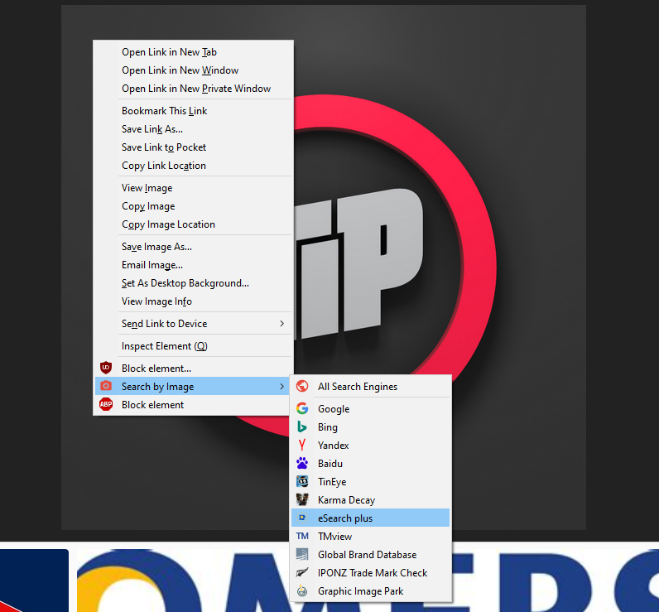Choose Copy Image entry
Viewport: 659px width, 612px height.
click(193, 206)
